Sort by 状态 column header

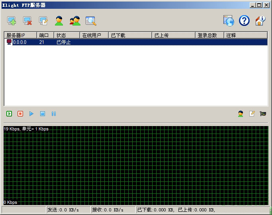pos(67,35)
